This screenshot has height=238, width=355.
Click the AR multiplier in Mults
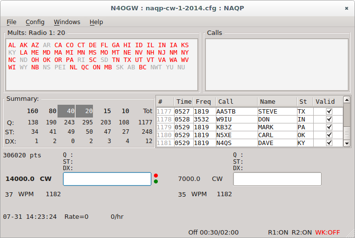(47, 45)
